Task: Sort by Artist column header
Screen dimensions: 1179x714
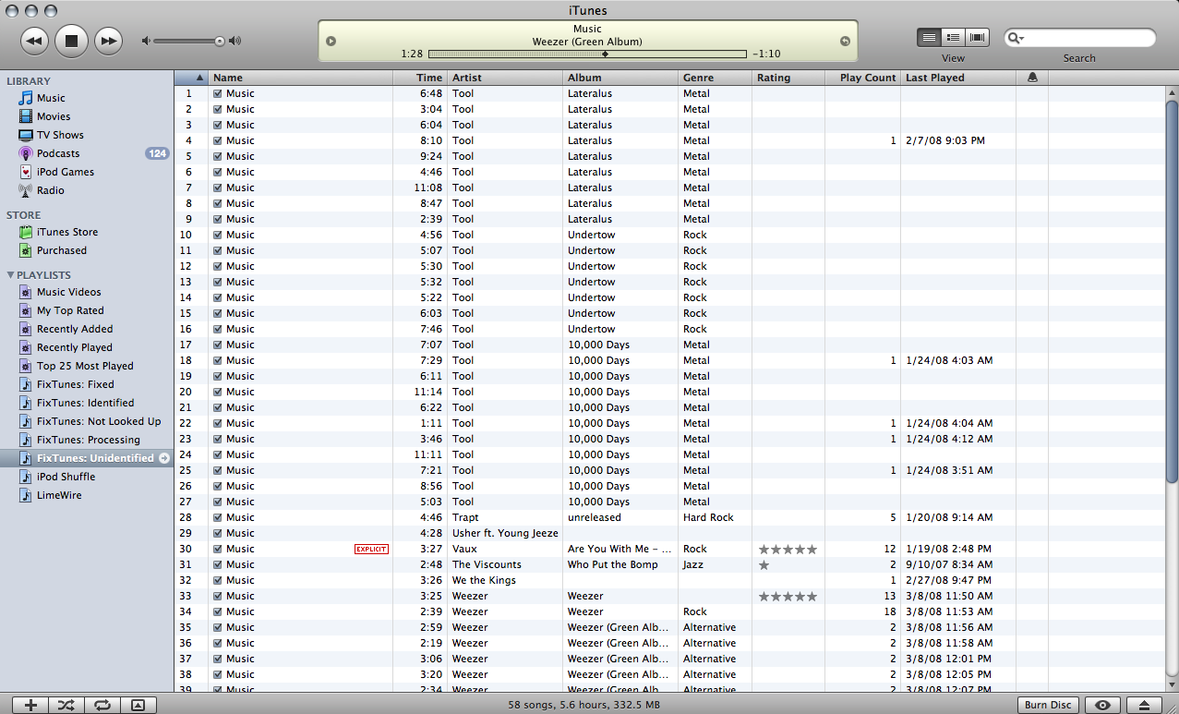Action: (505, 78)
